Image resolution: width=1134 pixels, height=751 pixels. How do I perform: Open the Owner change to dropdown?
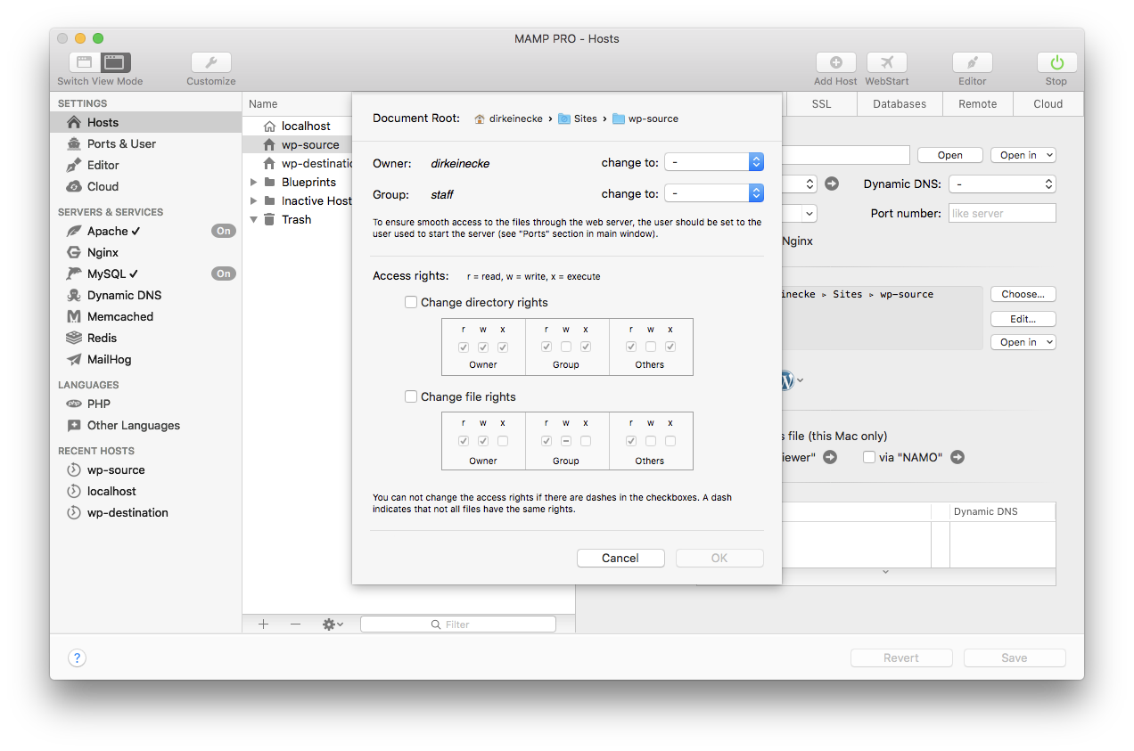tap(714, 162)
